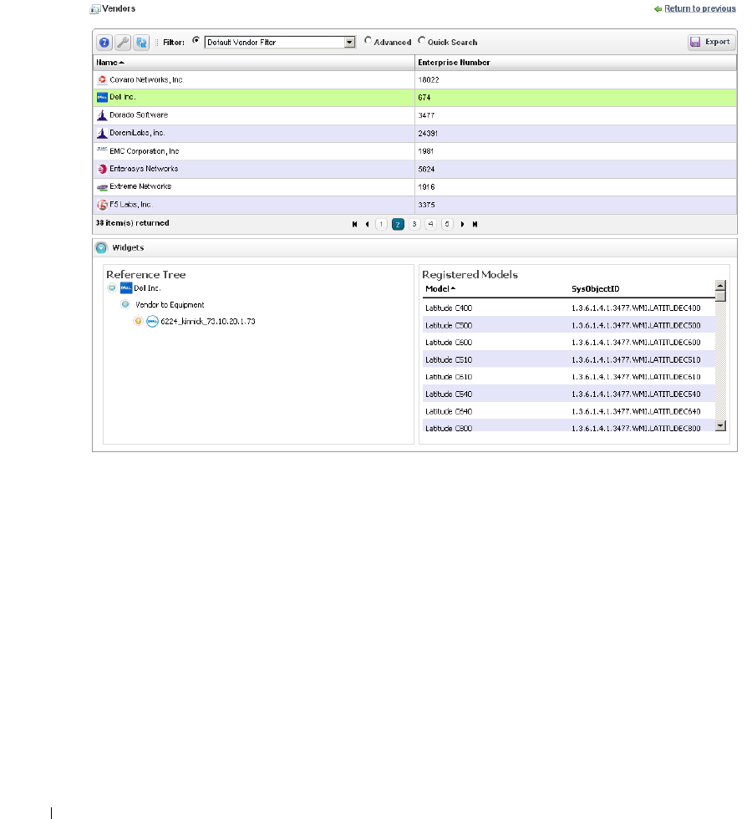Click the Vendors portlet icon in title

click(95, 9)
